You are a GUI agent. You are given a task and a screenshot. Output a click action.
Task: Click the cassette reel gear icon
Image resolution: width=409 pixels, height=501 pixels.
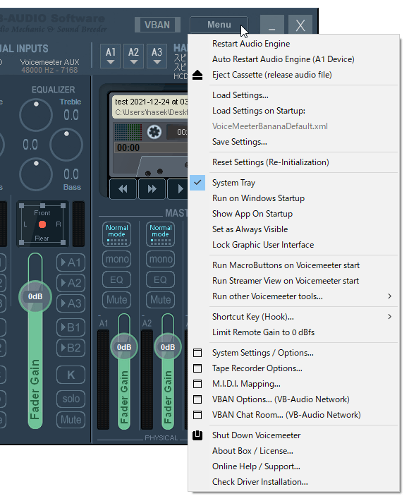[154, 132]
